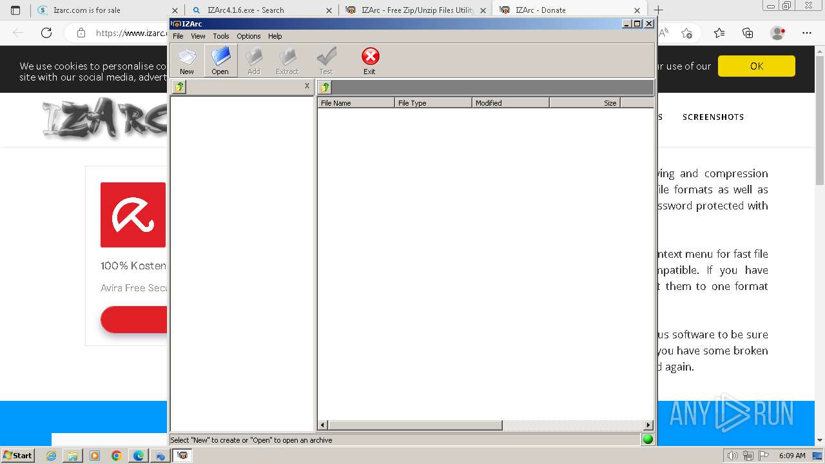
Task: Click the browser read aloud icon
Action: coord(663,33)
